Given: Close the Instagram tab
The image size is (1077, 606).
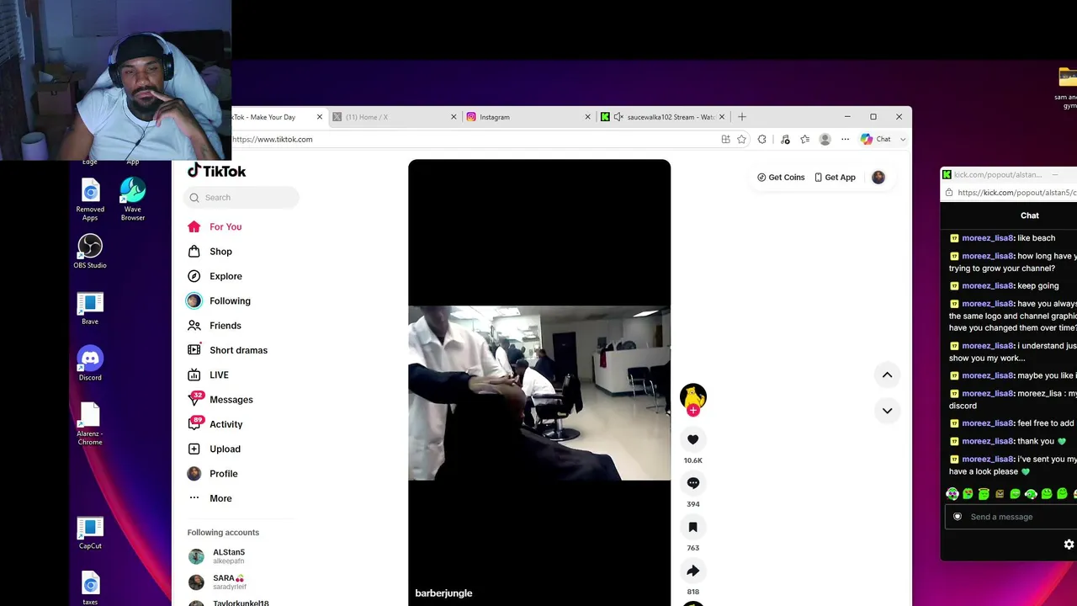Looking at the screenshot, I should click(587, 117).
